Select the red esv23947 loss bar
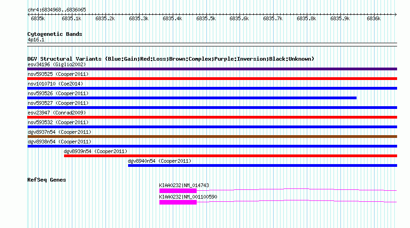 [x=212, y=117]
